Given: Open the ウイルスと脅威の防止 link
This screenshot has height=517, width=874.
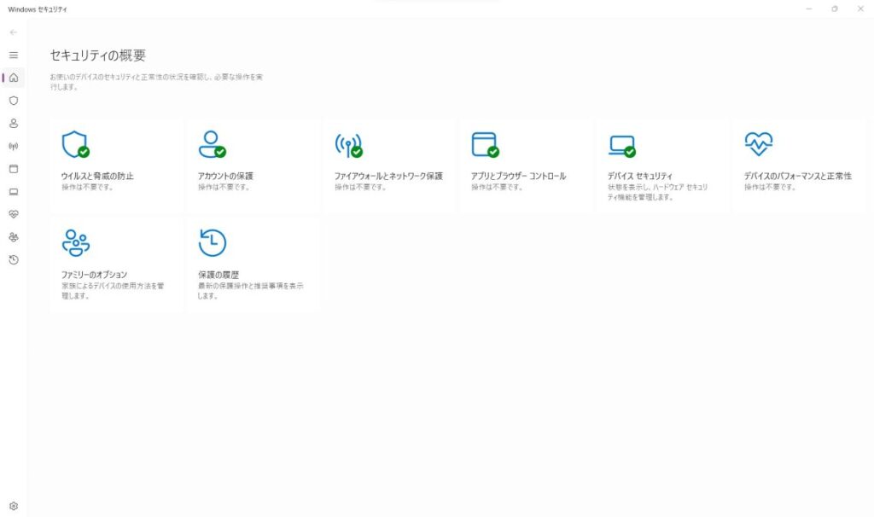Looking at the screenshot, I should click(97, 176).
